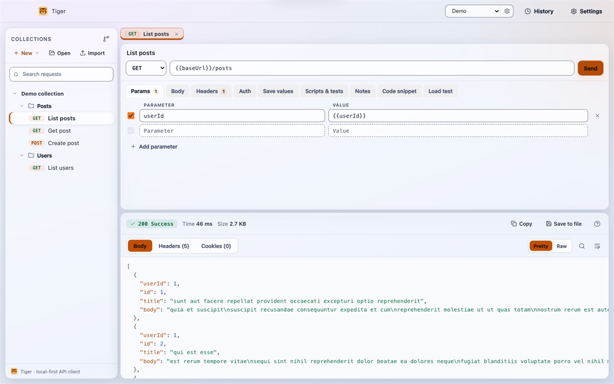Click the empty Parameter placeholder field
The image size is (614, 384).
[232, 131]
